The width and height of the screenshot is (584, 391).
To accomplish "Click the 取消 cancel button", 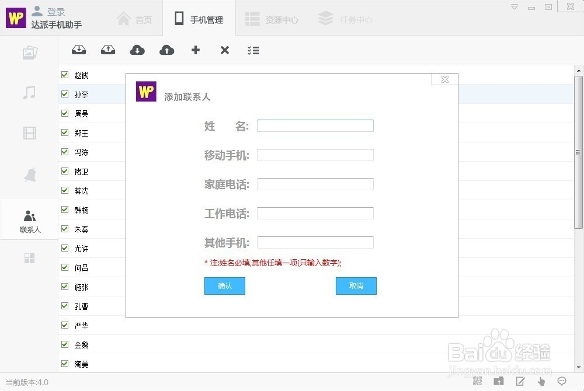I will (356, 286).
